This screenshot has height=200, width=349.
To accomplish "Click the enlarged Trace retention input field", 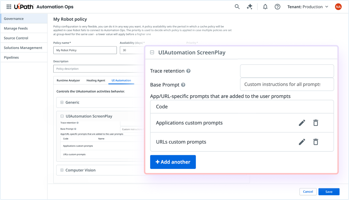I will pyautogui.click(x=287, y=71).
